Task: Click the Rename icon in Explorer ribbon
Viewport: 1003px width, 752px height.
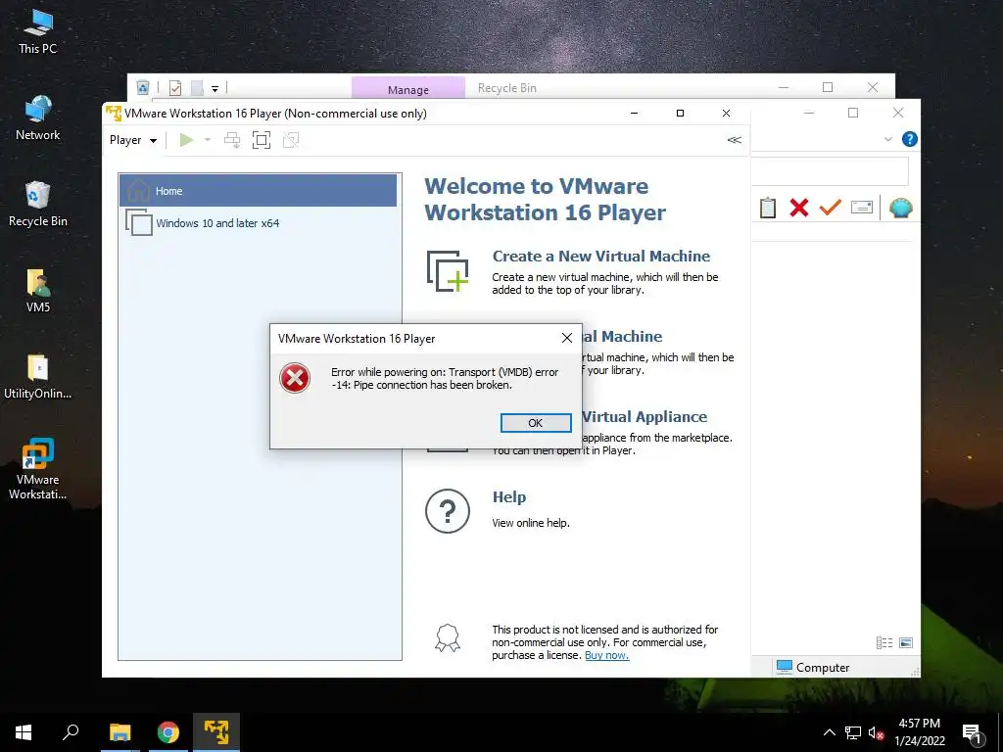Action: click(x=862, y=208)
